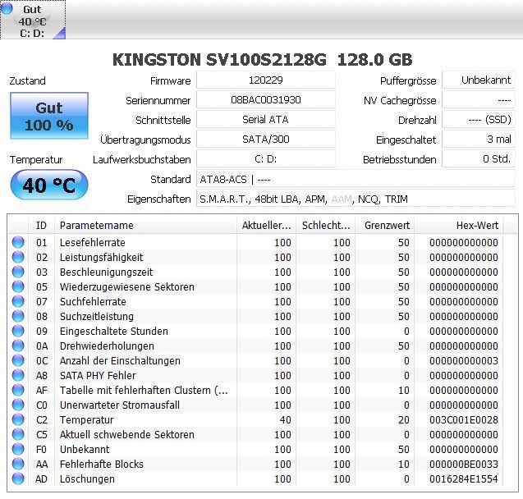523x499 pixels.
Task: Select hex value 000000BE0033
Action: point(464,464)
